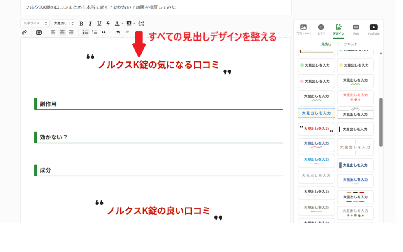Switch to the YouTube tab
Screen dimensions: 403x252
point(373,29)
